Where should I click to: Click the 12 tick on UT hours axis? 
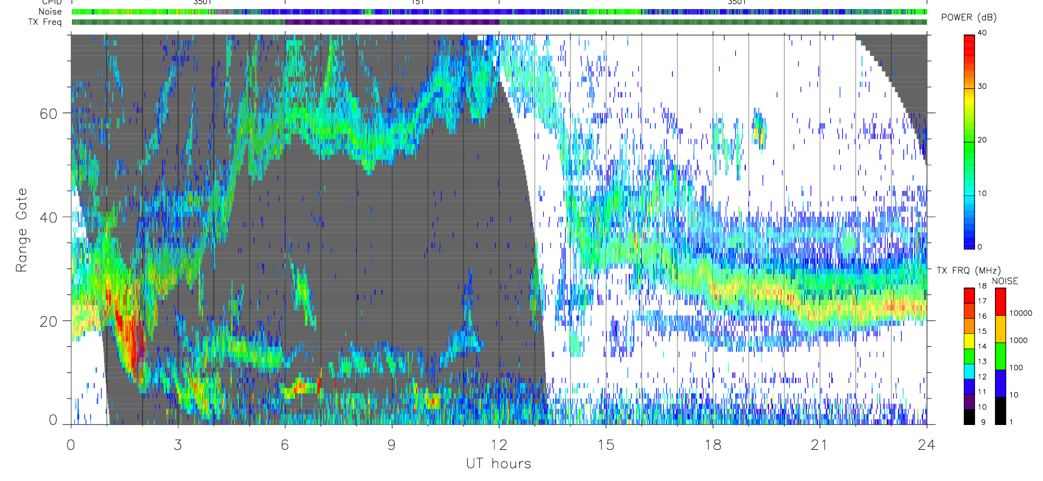(x=499, y=445)
